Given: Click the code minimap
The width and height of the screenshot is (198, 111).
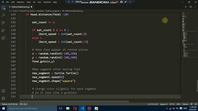Looking at the screenshot, I should [189, 35].
